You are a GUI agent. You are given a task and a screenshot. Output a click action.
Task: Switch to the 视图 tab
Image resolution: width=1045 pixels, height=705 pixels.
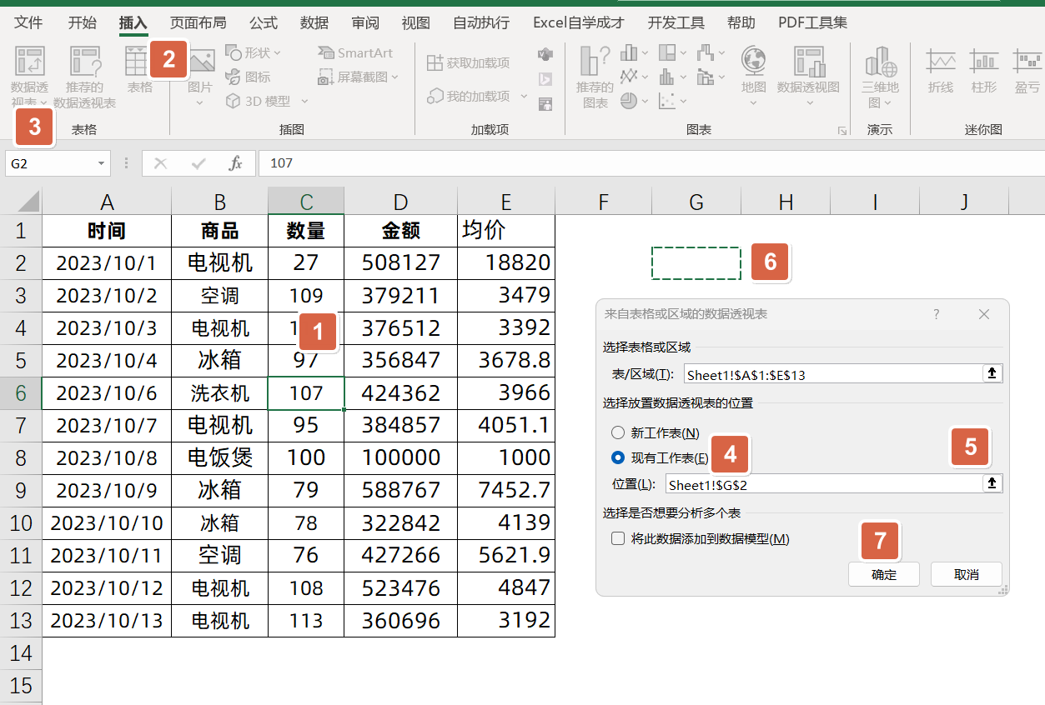pyautogui.click(x=415, y=22)
